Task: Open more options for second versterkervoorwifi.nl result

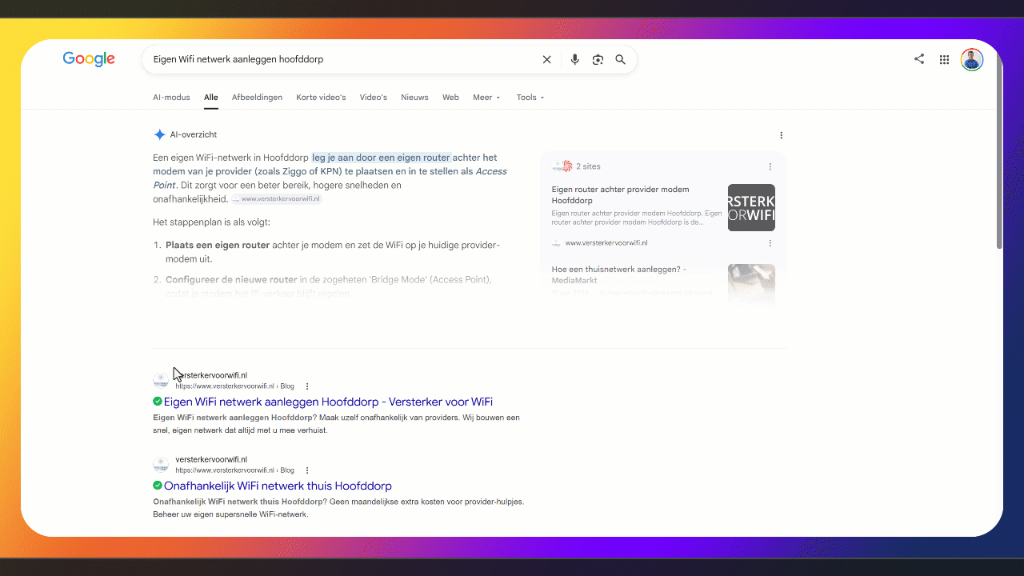Action: pyautogui.click(x=307, y=470)
